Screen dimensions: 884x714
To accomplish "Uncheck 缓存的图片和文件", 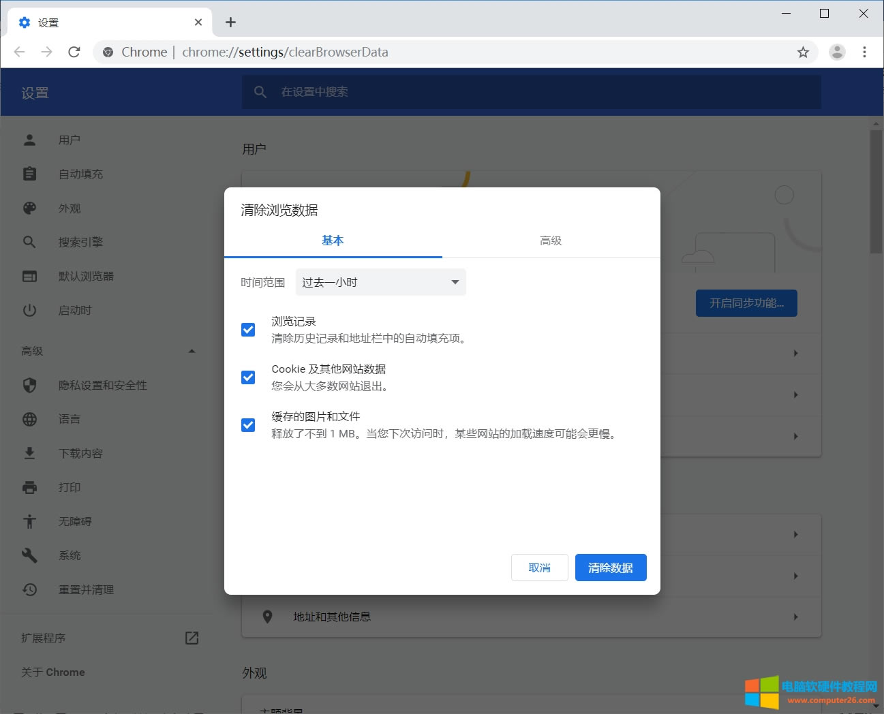I will [x=247, y=424].
